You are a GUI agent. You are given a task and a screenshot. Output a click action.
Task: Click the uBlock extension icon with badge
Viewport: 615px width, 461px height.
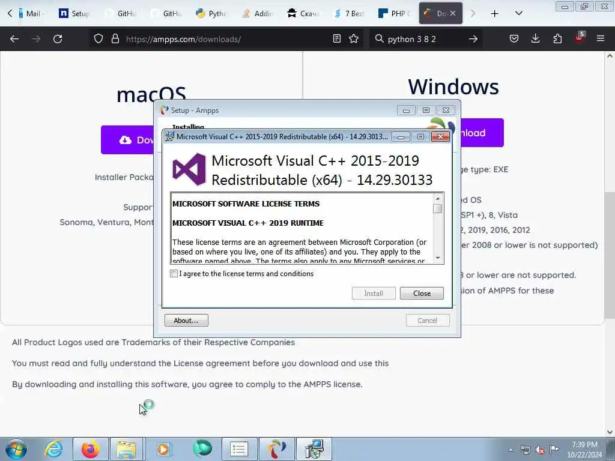coord(580,38)
